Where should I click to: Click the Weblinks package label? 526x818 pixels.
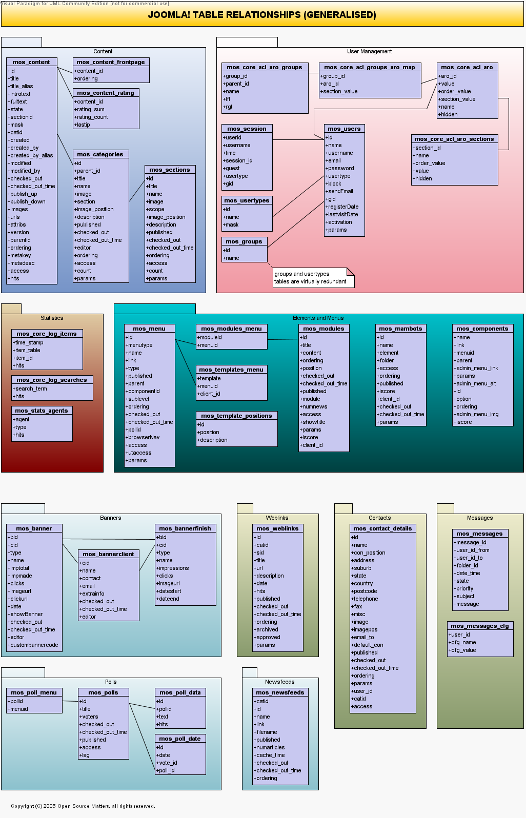[x=277, y=518]
